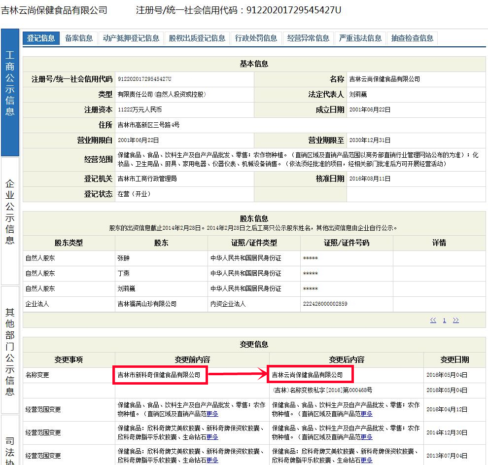
Task: Expand 更多 in 2013年07月04日 row's after-change content
Action: pyautogui.click(x=367, y=460)
